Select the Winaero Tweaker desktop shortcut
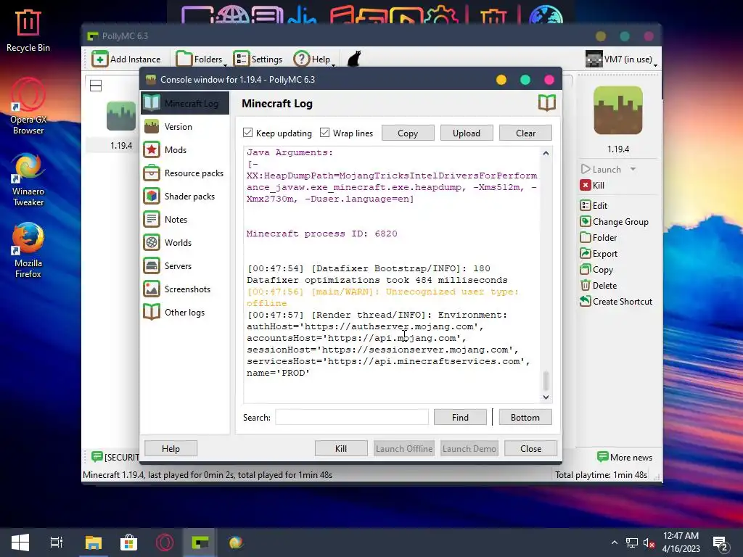The height and width of the screenshot is (557, 743). (x=28, y=180)
